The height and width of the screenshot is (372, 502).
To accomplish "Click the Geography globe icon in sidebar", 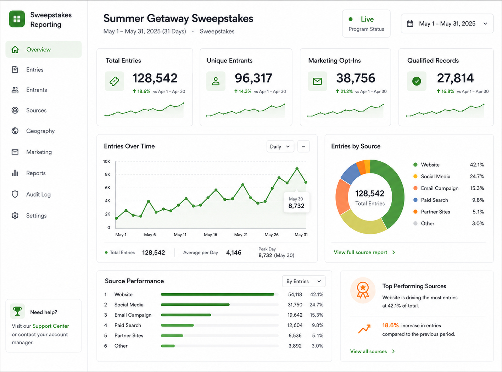I will point(15,131).
